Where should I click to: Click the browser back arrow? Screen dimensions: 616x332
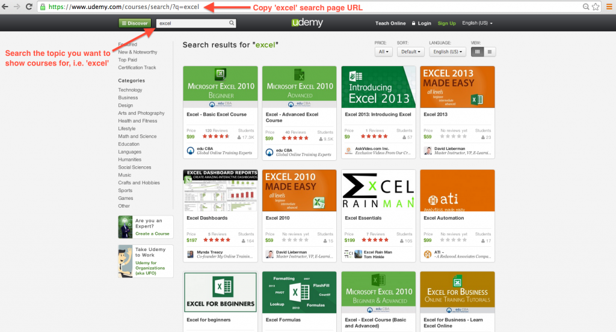[x=5, y=7]
